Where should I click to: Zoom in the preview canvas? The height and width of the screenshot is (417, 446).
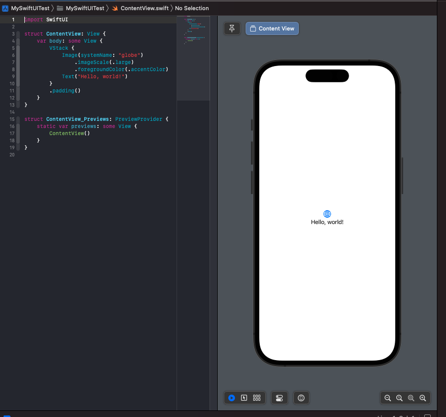[x=423, y=398]
